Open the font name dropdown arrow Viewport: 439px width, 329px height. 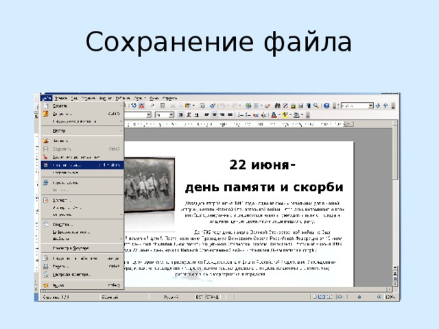(149, 115)
